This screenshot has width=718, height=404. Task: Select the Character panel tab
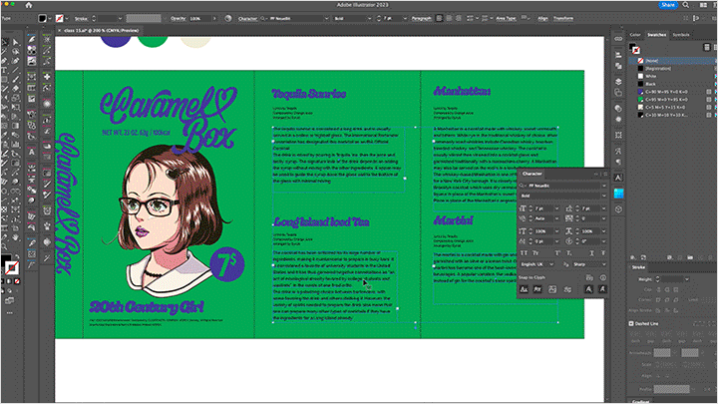tap(533, 174)
